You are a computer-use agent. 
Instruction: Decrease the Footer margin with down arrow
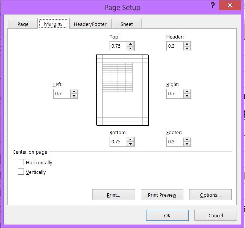pos(187,144)
